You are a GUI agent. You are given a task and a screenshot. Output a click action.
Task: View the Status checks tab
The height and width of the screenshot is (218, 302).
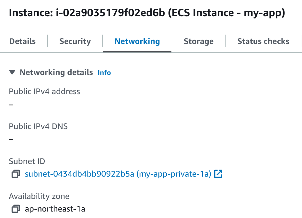263,41
